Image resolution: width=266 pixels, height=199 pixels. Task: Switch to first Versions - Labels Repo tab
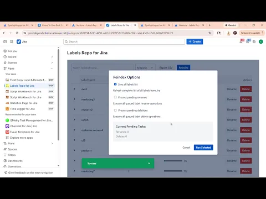pos(86,25)
